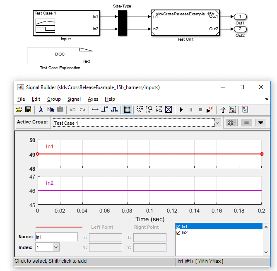Screen dimensions: 277x271
Task: Open the Edit menu
Action: click(36, 99)
